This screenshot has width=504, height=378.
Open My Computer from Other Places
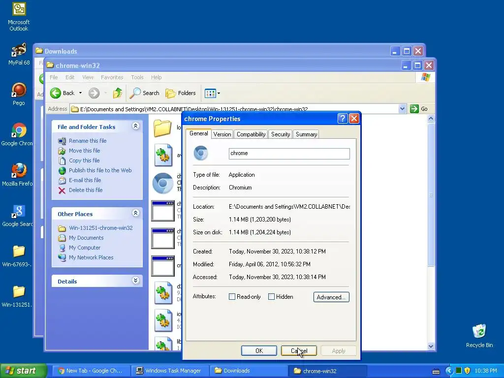[85, 248]
